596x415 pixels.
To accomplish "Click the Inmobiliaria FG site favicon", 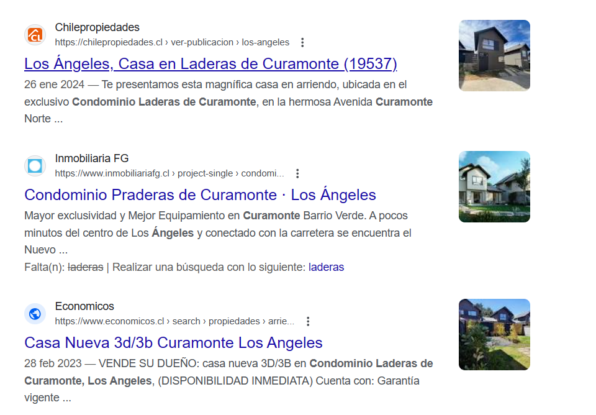I will click(35, 166).
